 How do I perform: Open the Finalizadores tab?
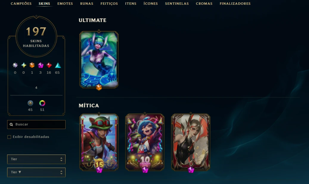pos(235,4)
